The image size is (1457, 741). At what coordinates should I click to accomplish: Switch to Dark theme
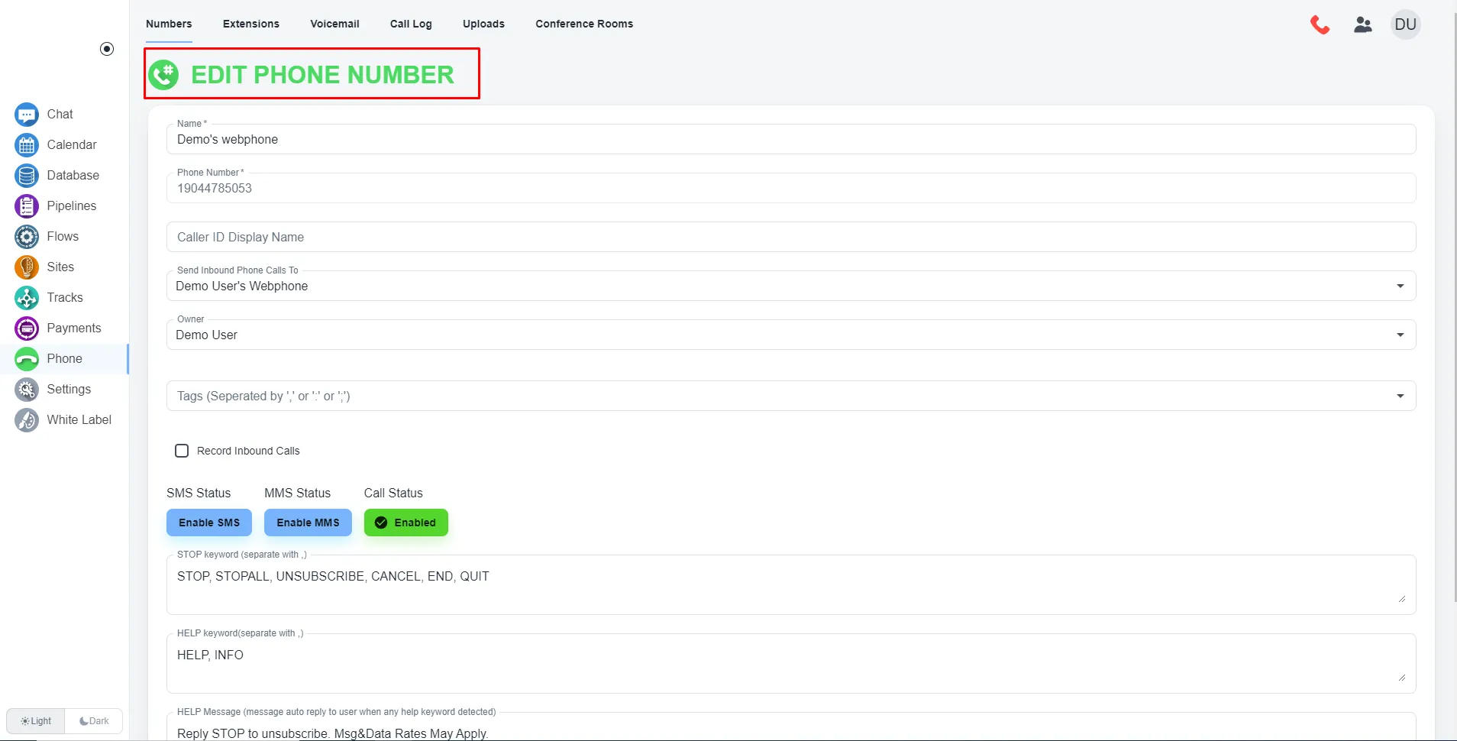point(94,721)
